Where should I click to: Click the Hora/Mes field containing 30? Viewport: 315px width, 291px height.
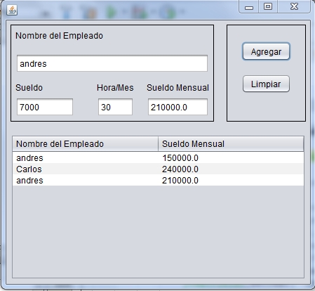point(115,107)
